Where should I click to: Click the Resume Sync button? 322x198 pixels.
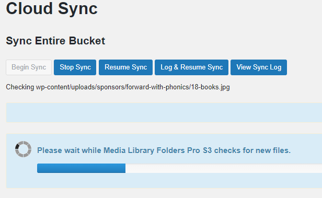[x=125, y=67]
